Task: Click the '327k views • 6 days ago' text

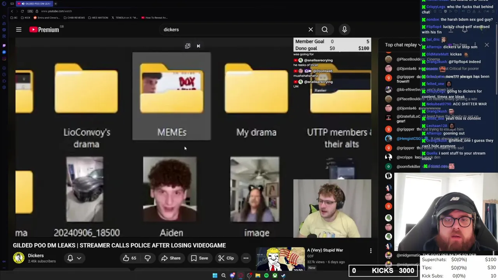Action: [326, 262]
